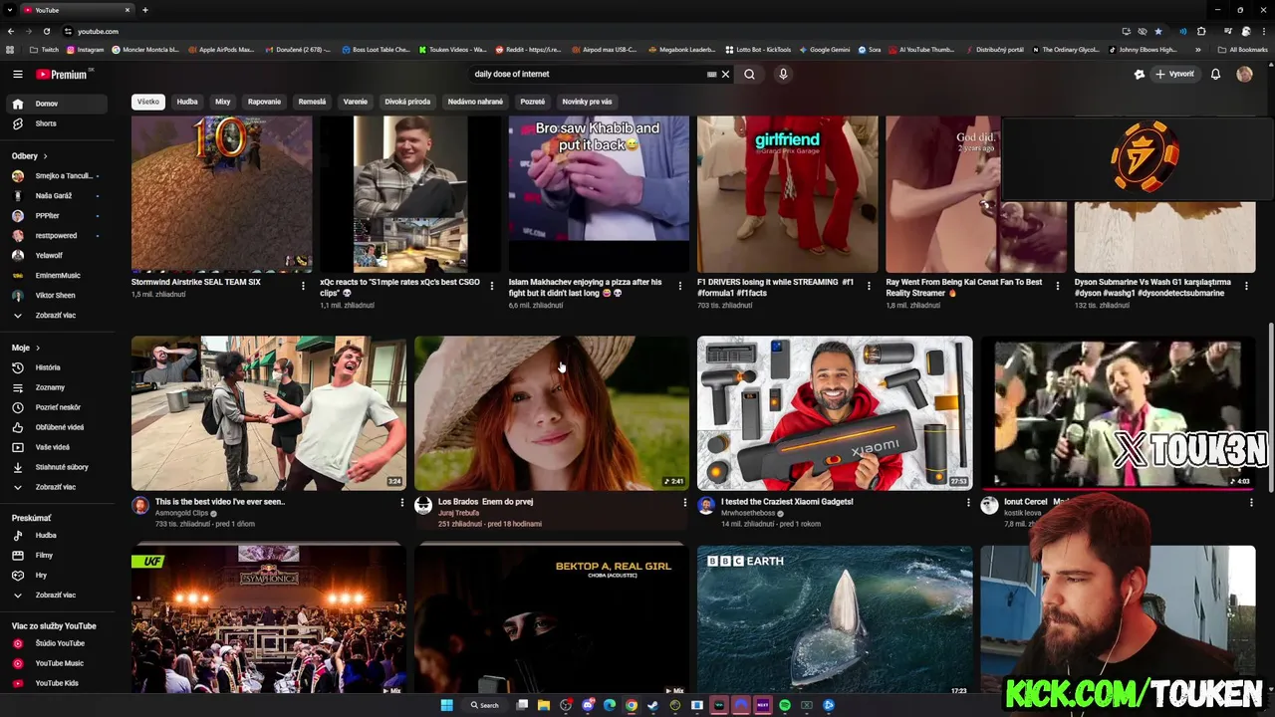
Task: Open 'This is the best video' thumbnail
Action: 269,413
